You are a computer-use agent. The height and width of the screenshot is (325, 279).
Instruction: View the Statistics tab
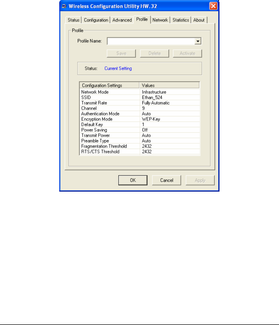(x=181, y=20)
